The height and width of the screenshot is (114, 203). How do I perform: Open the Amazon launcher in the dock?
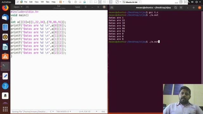point(5,96)
